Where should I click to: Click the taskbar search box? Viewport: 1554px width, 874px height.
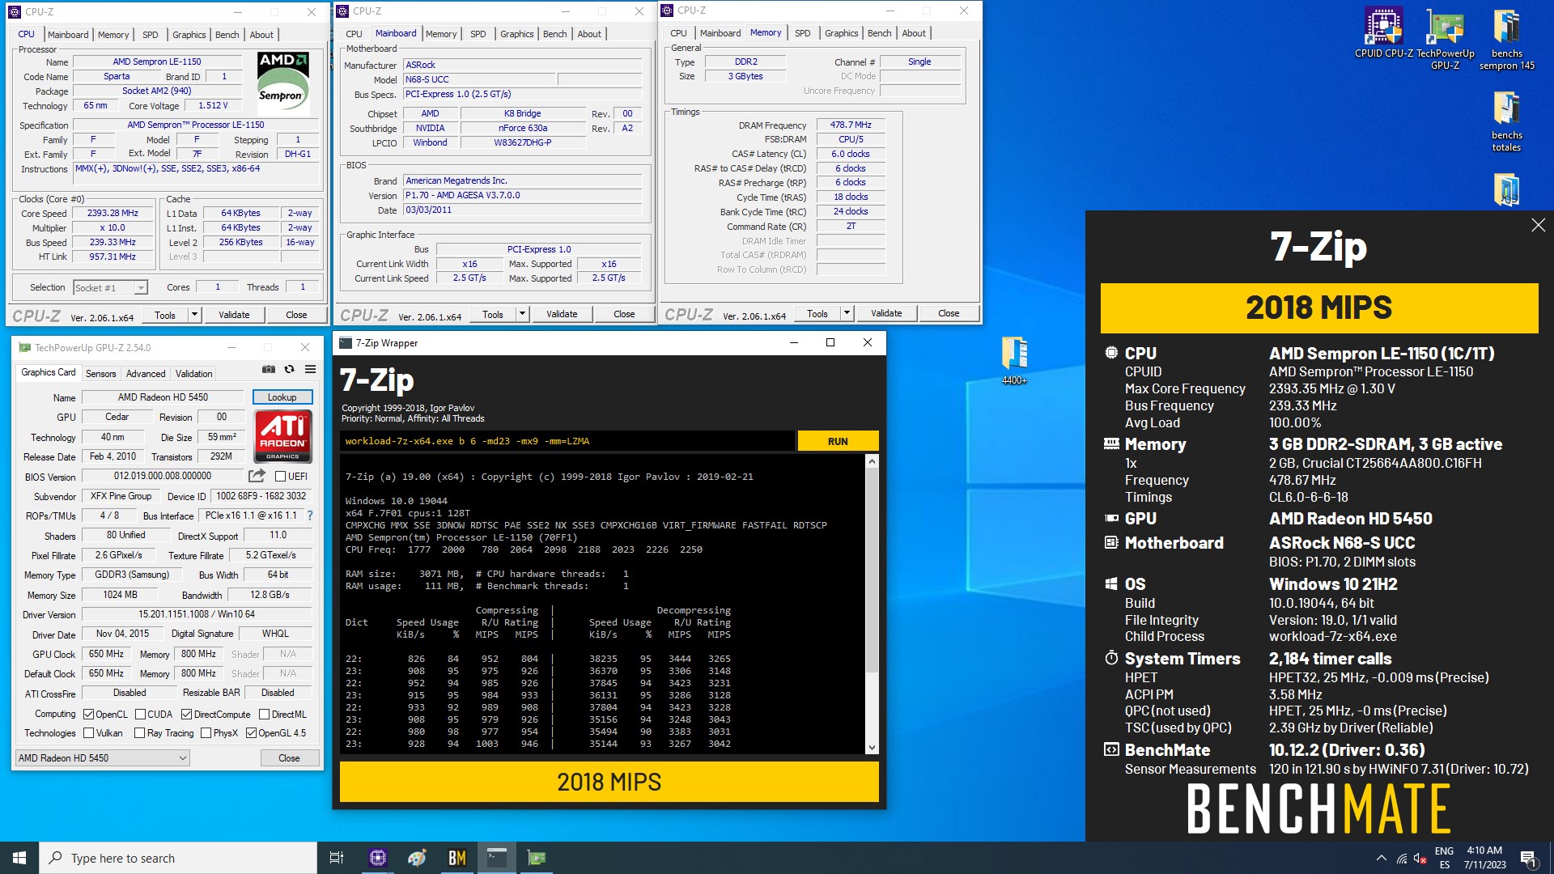pos(178,858)
